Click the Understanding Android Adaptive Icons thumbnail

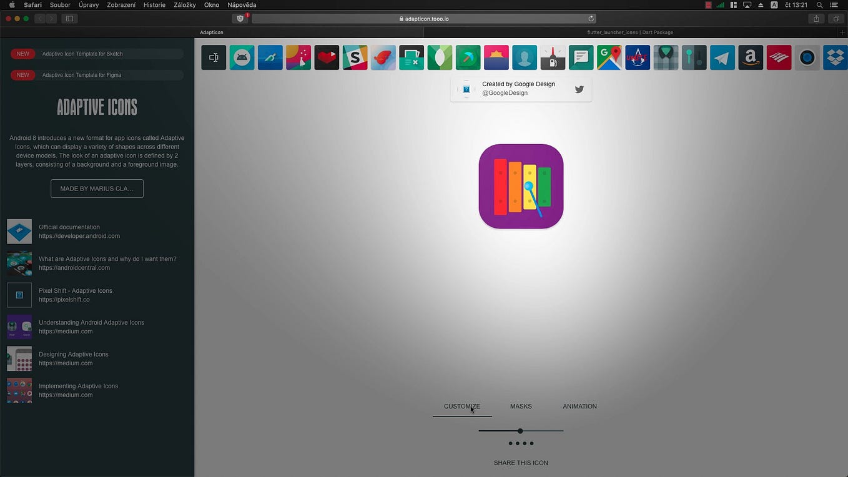(19, 327)
